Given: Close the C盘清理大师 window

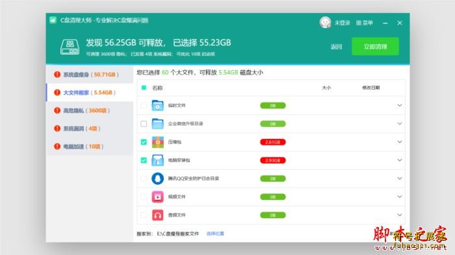Looking at the screenshot, I should click(400, 23).
